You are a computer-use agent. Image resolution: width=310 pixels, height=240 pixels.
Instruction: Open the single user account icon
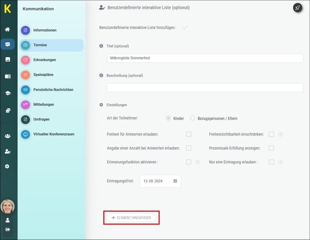[x=7, y=220]
